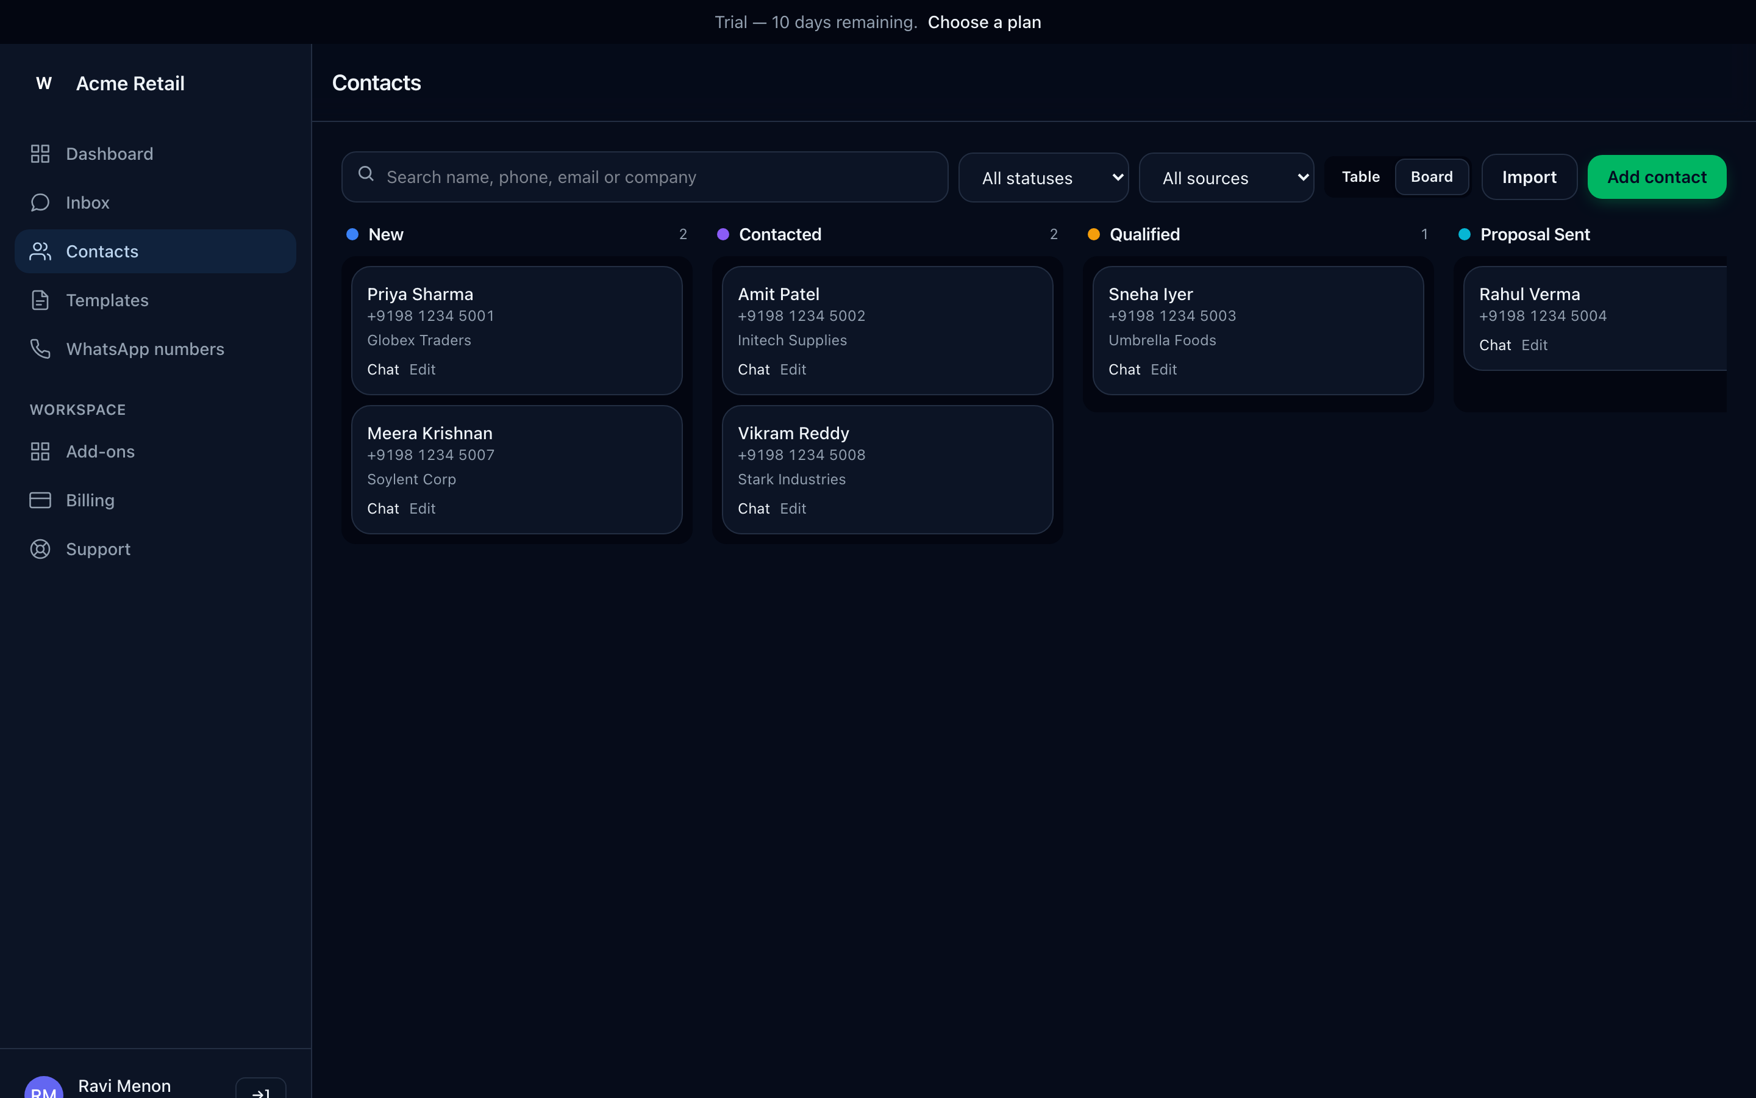Click the WhatsApp numbers phone icon

[40, 348]
